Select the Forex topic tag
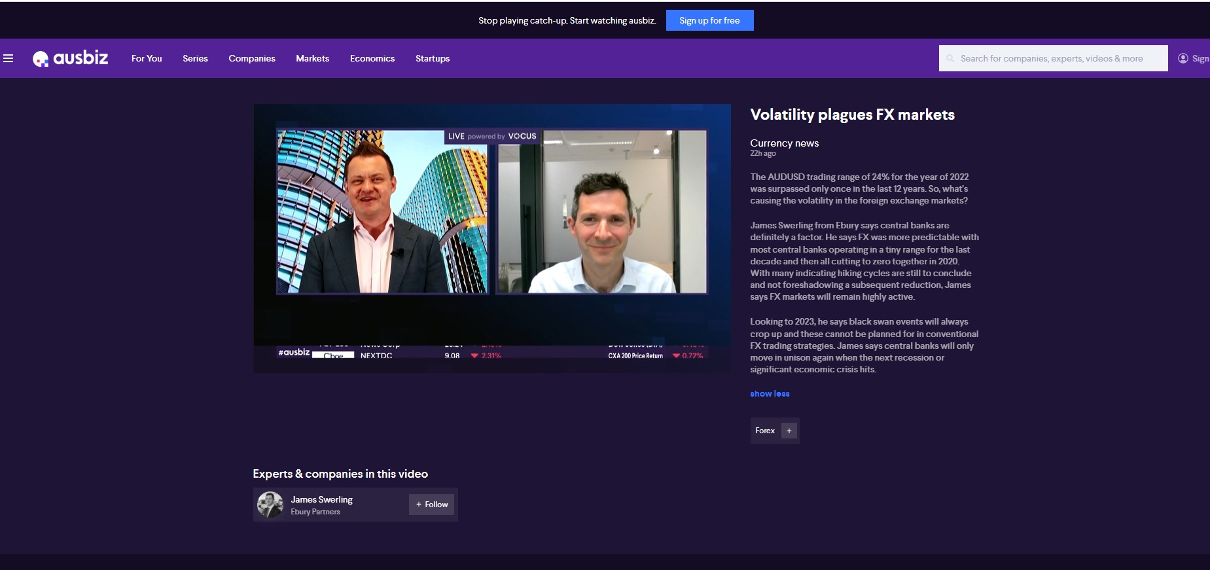 (x=765, y=431)
